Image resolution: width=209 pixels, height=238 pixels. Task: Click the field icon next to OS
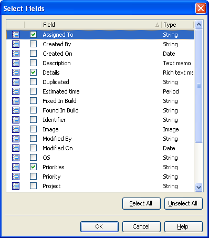16,158
